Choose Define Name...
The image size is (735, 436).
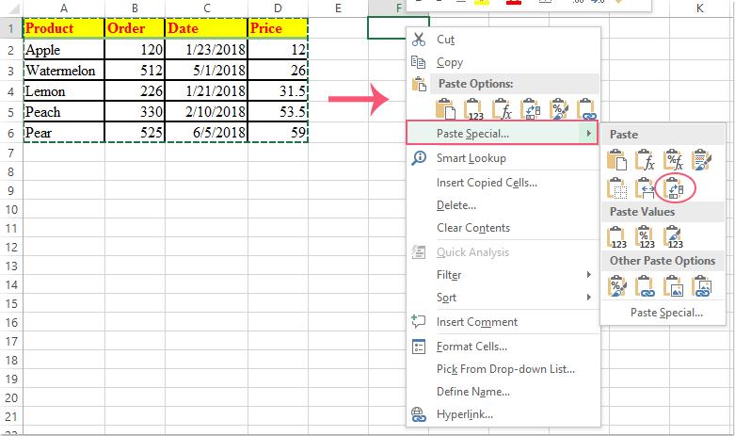(x=503, y=391)
